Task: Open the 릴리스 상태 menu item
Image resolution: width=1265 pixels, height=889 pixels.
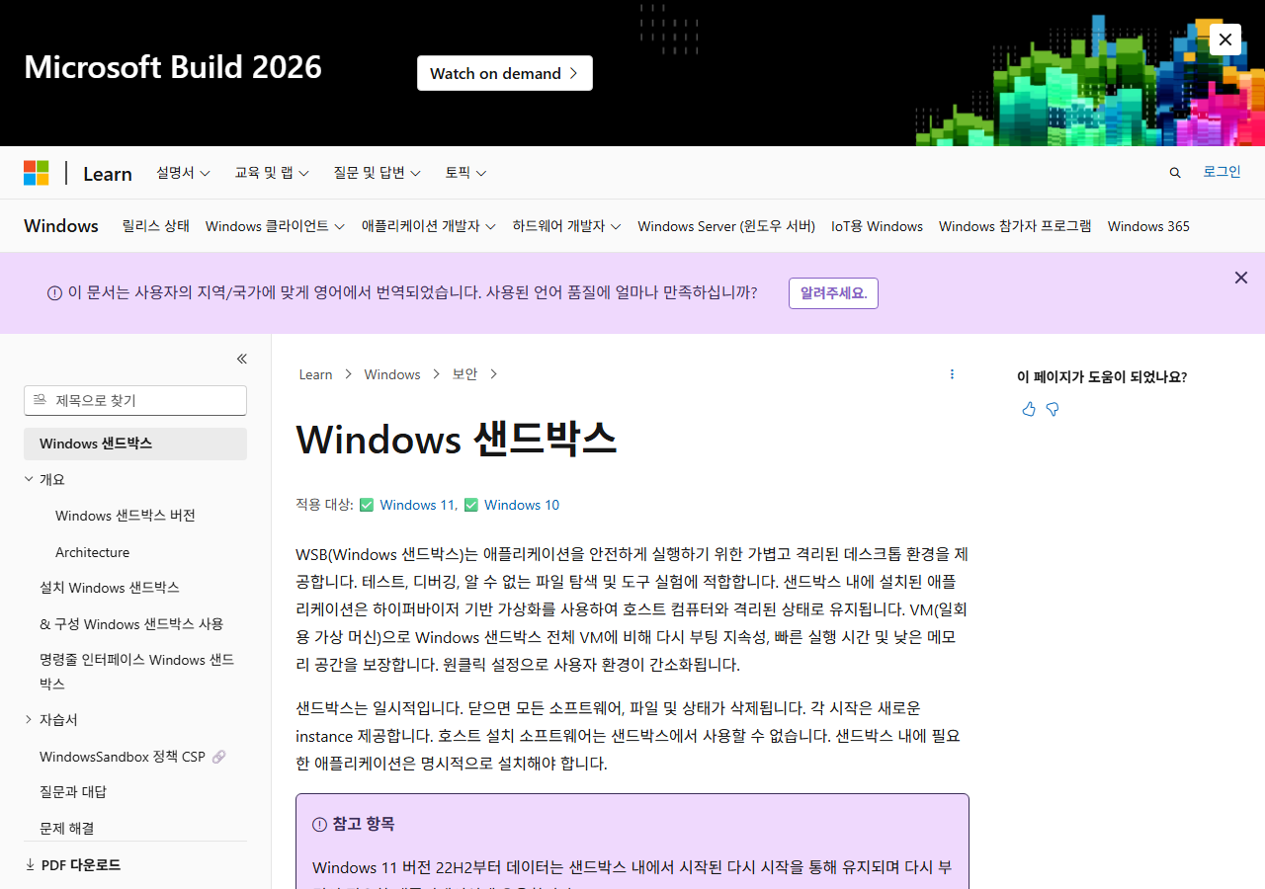Action: [156, 226]
